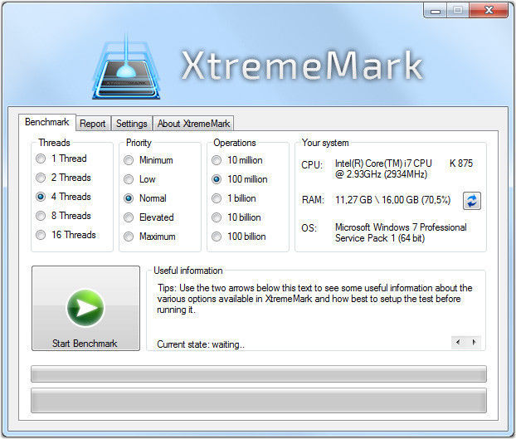Choose 100 million operations
This screenshot has height=439, width=516.
click(x=239, y=179)
